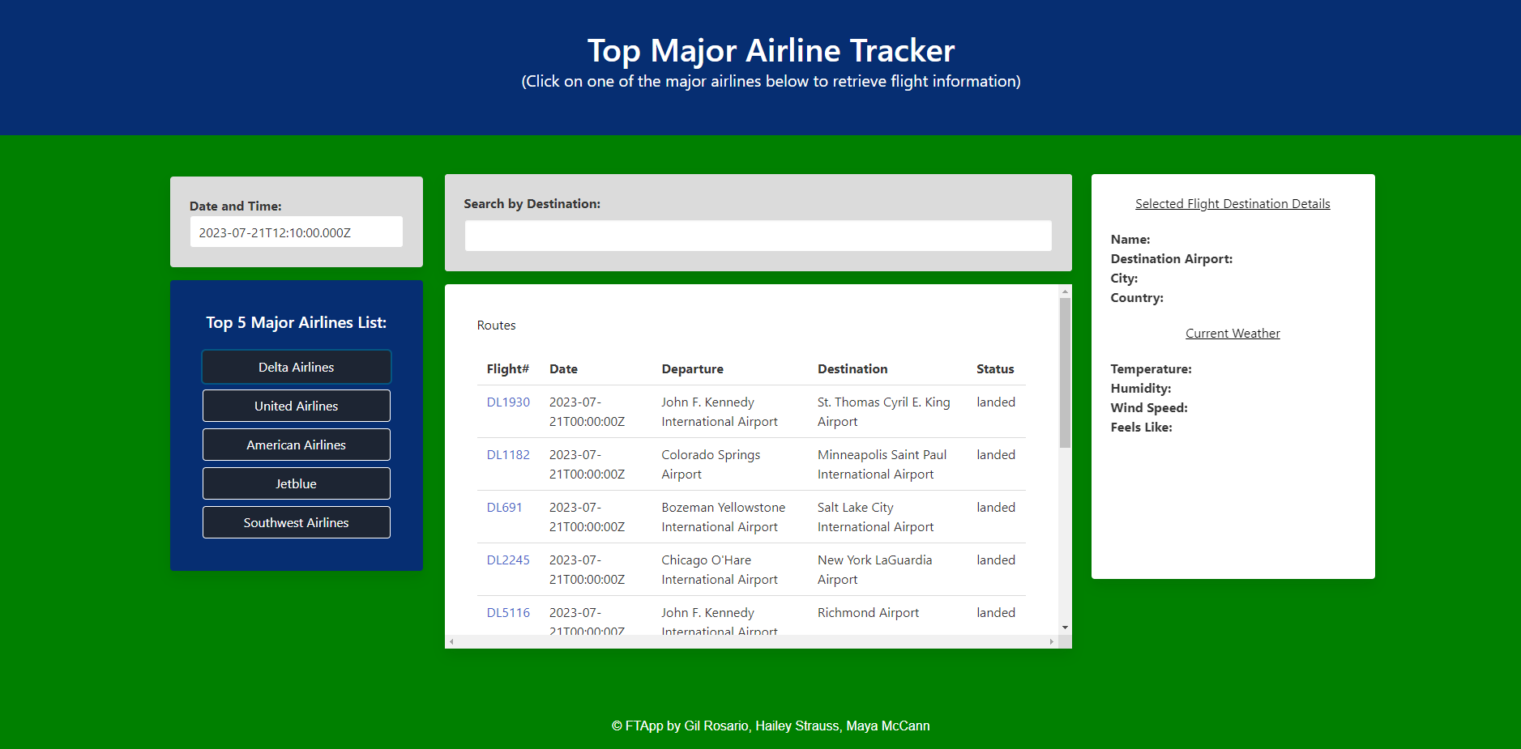Select American Airlines button
Viewport: 1521px width, 749px height.
click(296, 445)
